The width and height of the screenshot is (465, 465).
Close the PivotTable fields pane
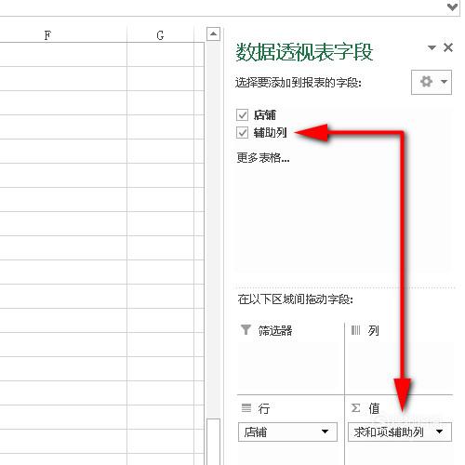pyautogui.click(x=448, y=47)
